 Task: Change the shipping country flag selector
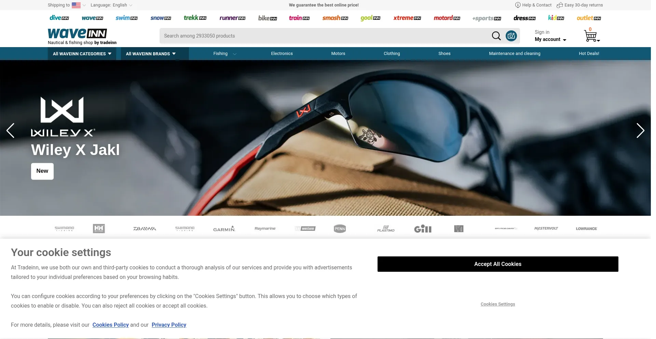(78, 5)
